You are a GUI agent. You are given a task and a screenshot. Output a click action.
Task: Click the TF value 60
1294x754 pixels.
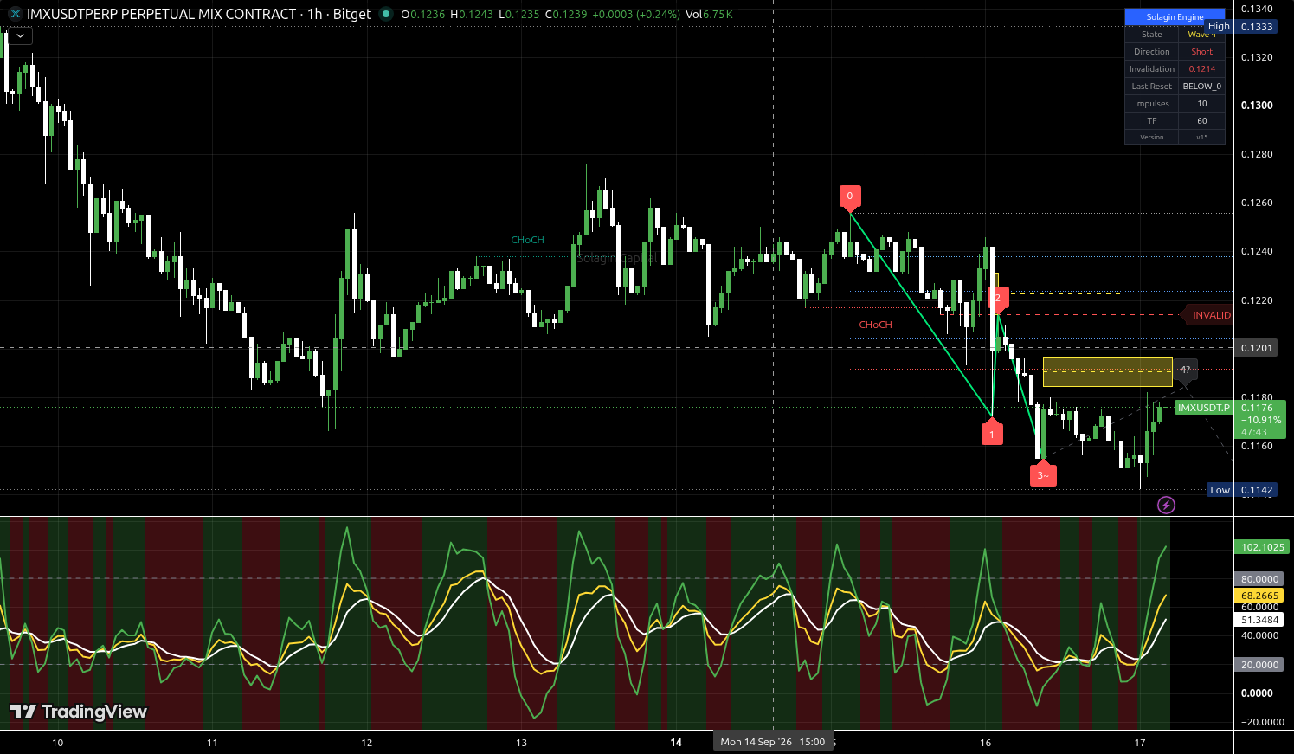(1201, 121)
